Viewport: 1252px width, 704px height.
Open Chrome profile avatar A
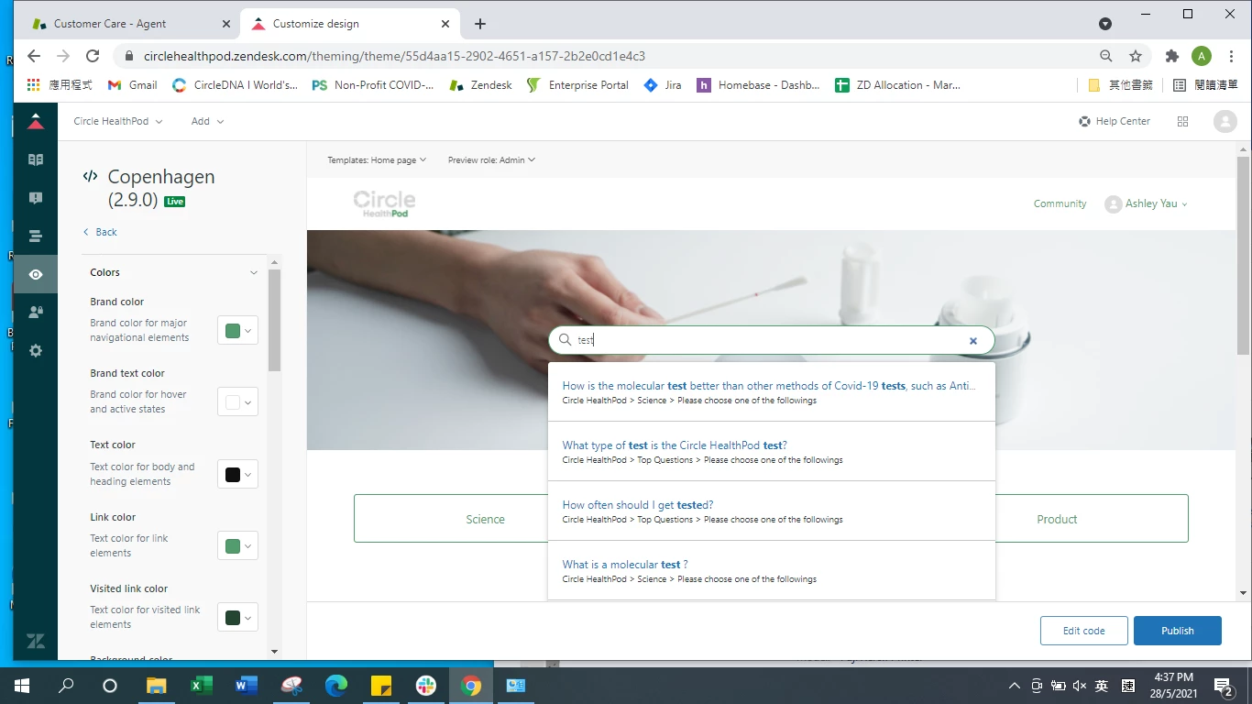[1202, 56]
